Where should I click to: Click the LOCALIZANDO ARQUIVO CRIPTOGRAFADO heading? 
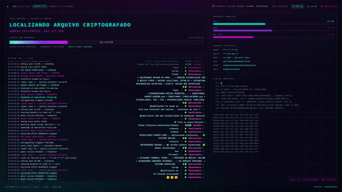(70, 25)
